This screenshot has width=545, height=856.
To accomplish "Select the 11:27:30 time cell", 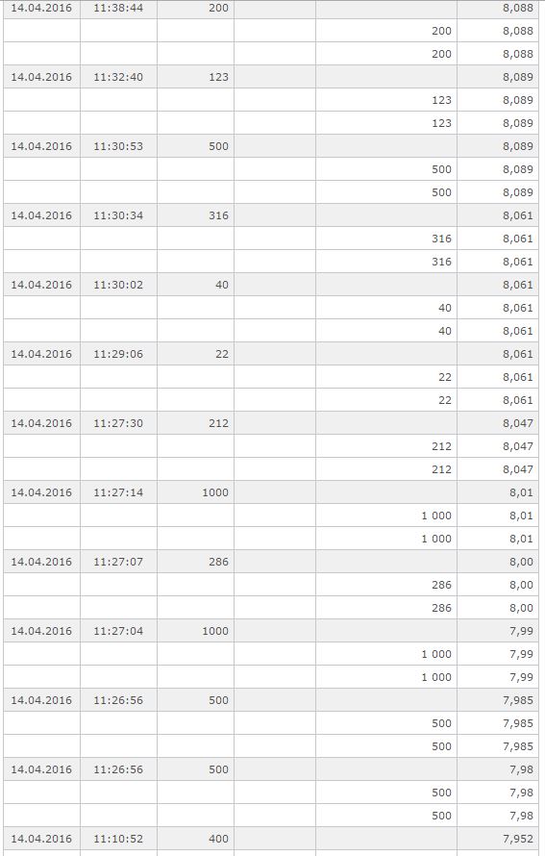I will click(118, 423).
